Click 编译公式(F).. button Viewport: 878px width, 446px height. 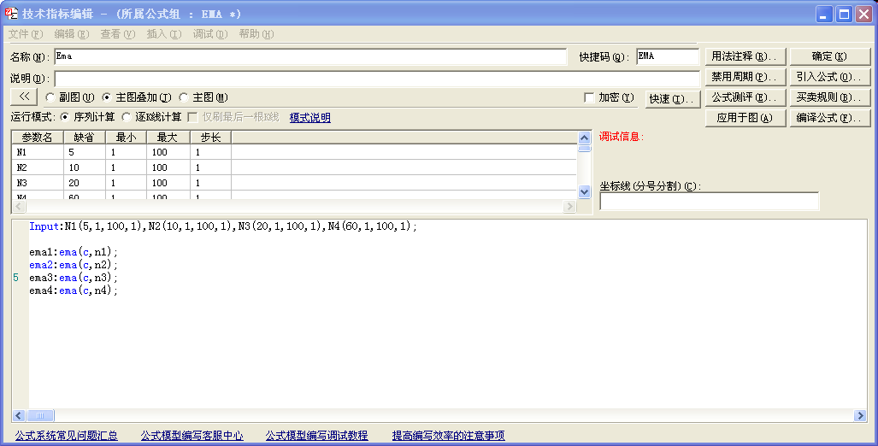[x=830, y=118]
